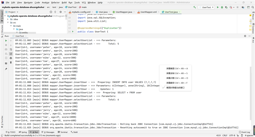Click the Run console vertical scrollbar
The width and height of the screenshot is (255, 137).
tap(250, 93)
